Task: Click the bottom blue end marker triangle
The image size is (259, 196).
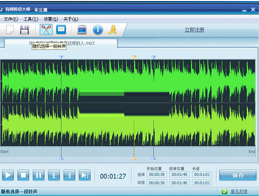Action: tap(153, 158)
